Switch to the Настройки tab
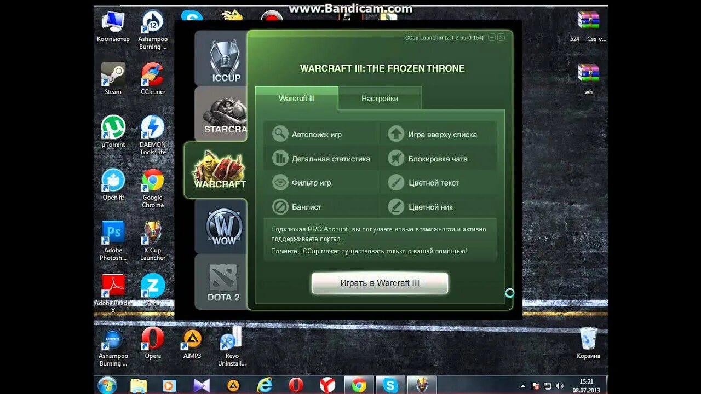701x394 pixels. pos(380,99)
